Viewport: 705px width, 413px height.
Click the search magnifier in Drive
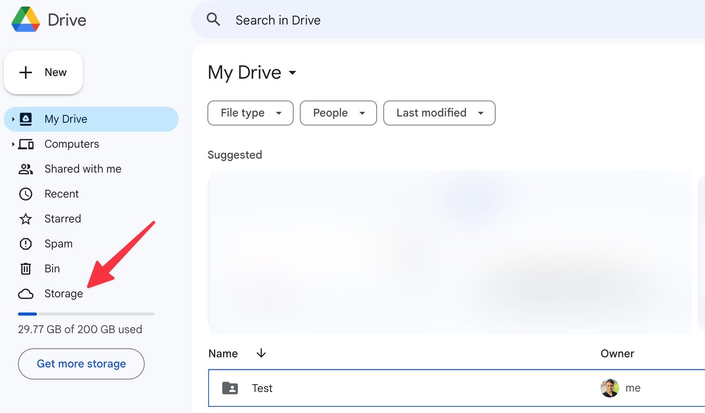tap(213, 19)
